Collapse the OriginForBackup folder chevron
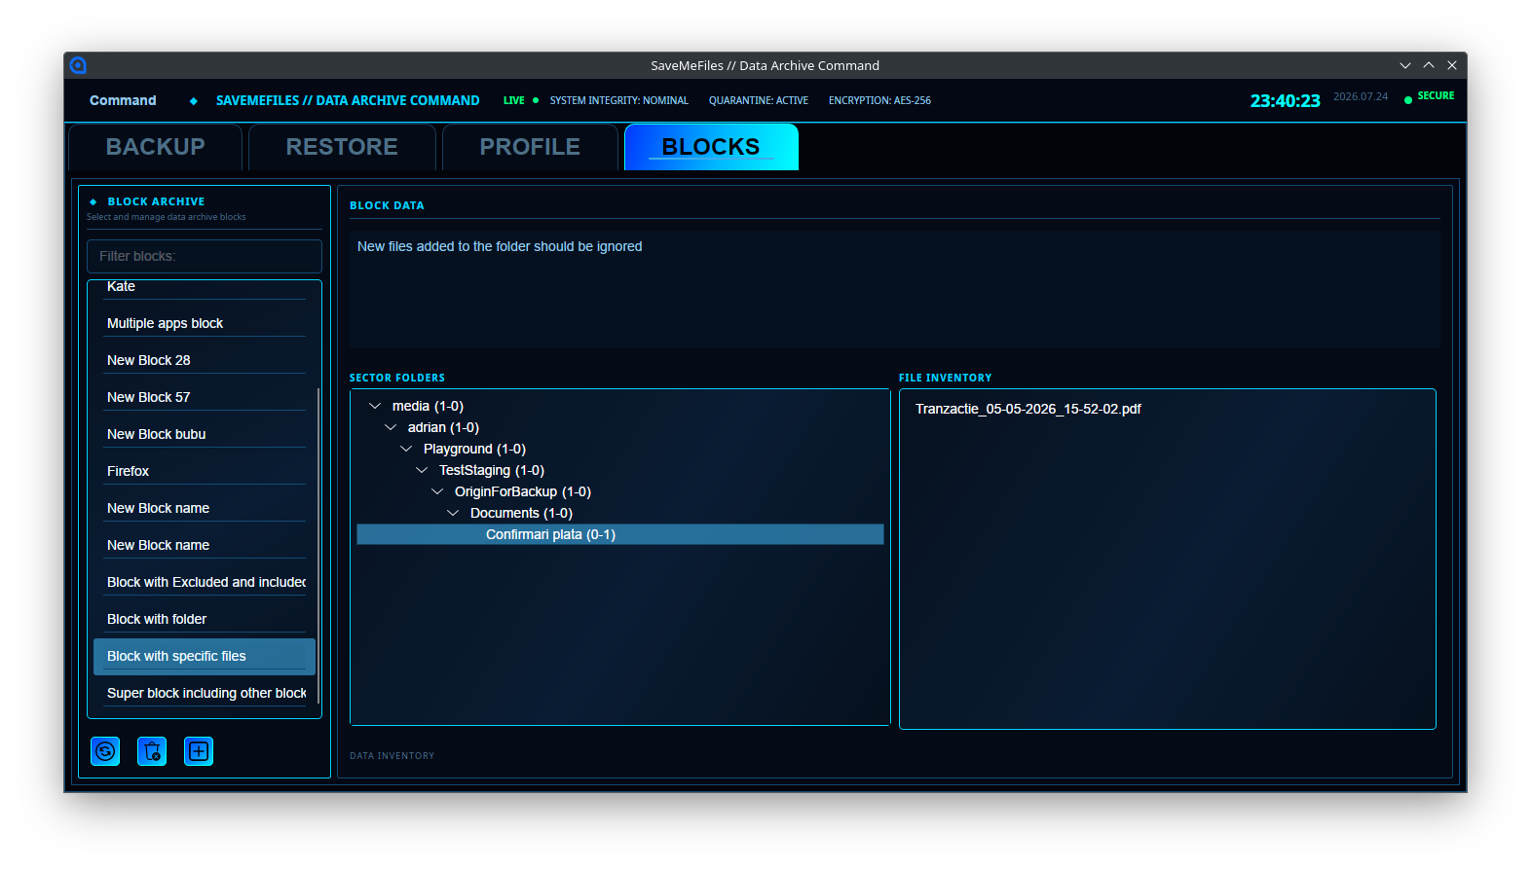 click(437, 491)
